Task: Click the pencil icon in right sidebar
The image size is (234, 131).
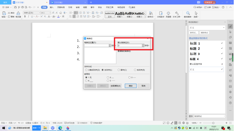Action: pyautogui.click(x=230, y=27)
